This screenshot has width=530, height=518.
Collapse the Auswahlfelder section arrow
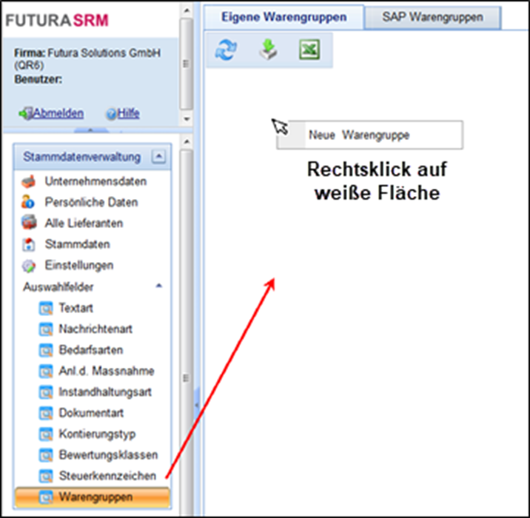coord(158,286)
